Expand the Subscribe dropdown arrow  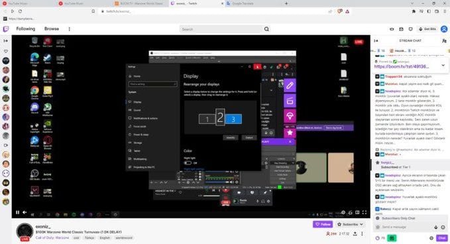pos(361,224)
